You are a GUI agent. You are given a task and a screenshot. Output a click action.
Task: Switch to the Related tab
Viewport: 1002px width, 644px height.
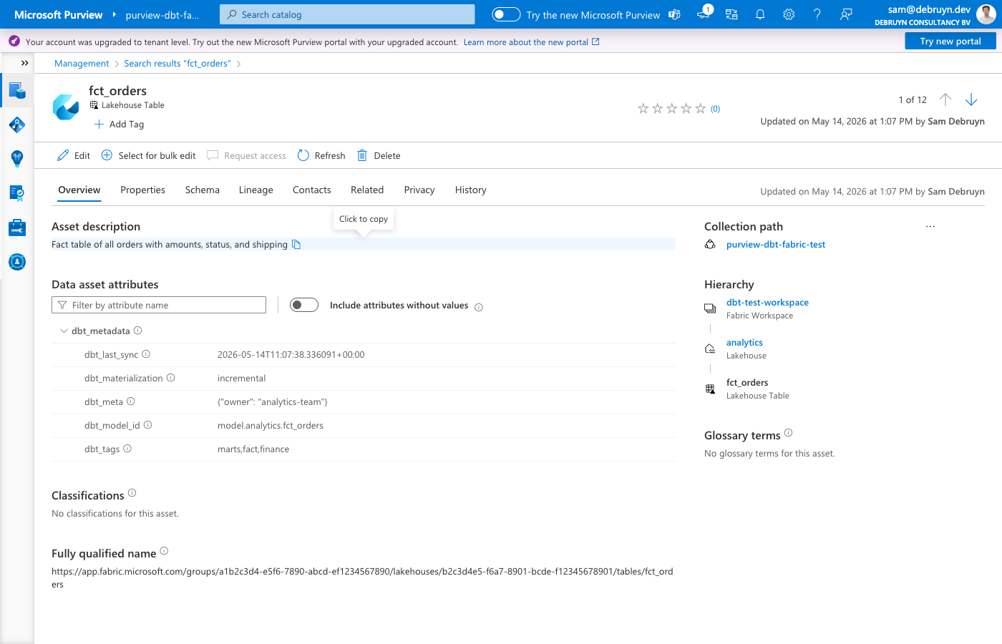[367, 190]
